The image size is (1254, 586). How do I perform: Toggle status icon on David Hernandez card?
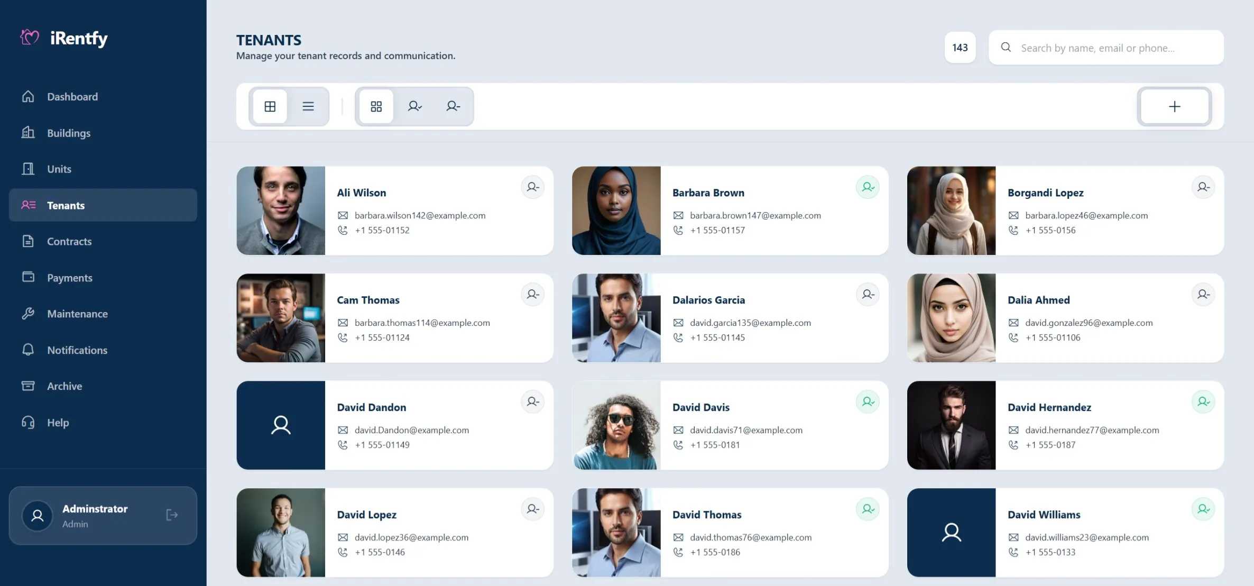point(1203,402)
